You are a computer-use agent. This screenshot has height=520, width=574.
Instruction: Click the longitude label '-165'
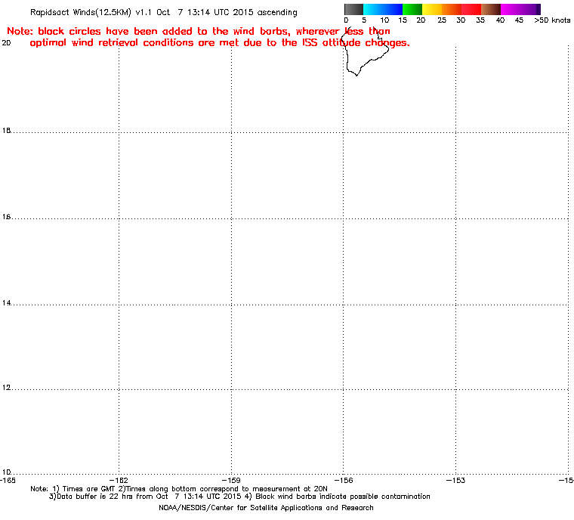click(x=8, y=480)
